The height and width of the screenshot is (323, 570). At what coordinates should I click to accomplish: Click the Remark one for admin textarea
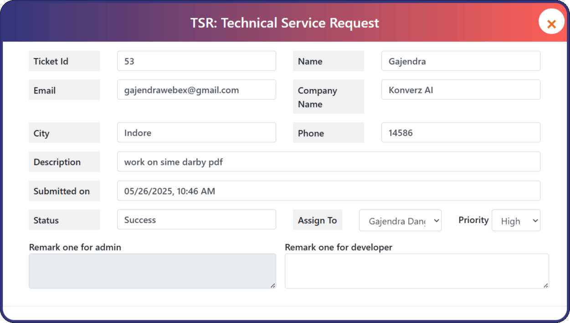[152, 271]
